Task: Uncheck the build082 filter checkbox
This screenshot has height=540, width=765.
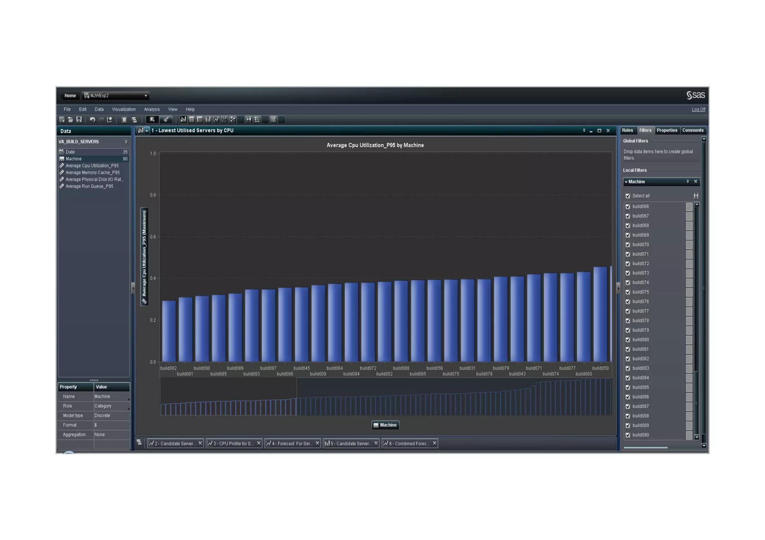Action: (628, 359)
